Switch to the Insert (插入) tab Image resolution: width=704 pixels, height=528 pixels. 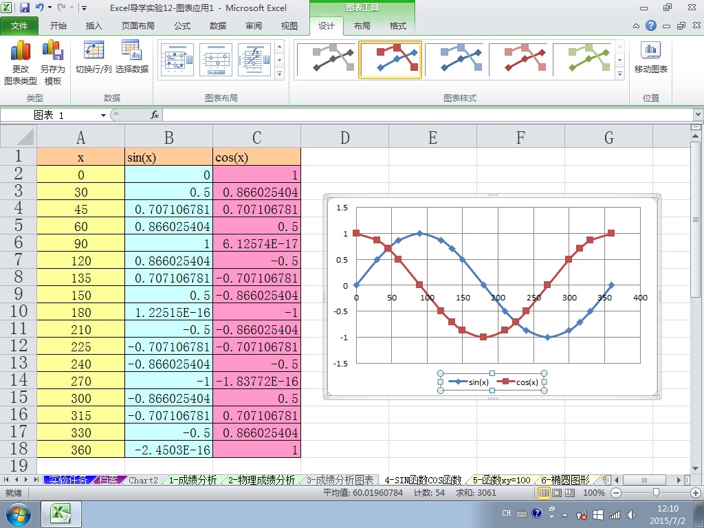point(93,26)
